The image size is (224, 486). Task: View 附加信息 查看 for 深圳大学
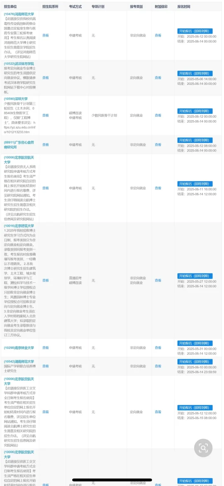click(158, 115)
